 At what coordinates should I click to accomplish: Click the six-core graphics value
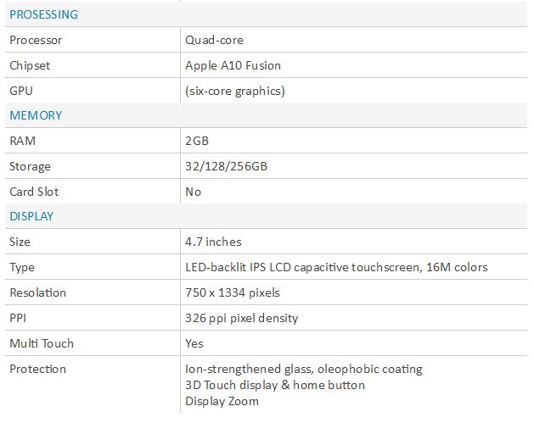coord(234,91)
